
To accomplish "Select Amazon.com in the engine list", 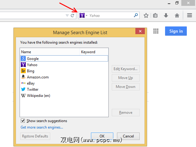I will [x=64, y=77].
